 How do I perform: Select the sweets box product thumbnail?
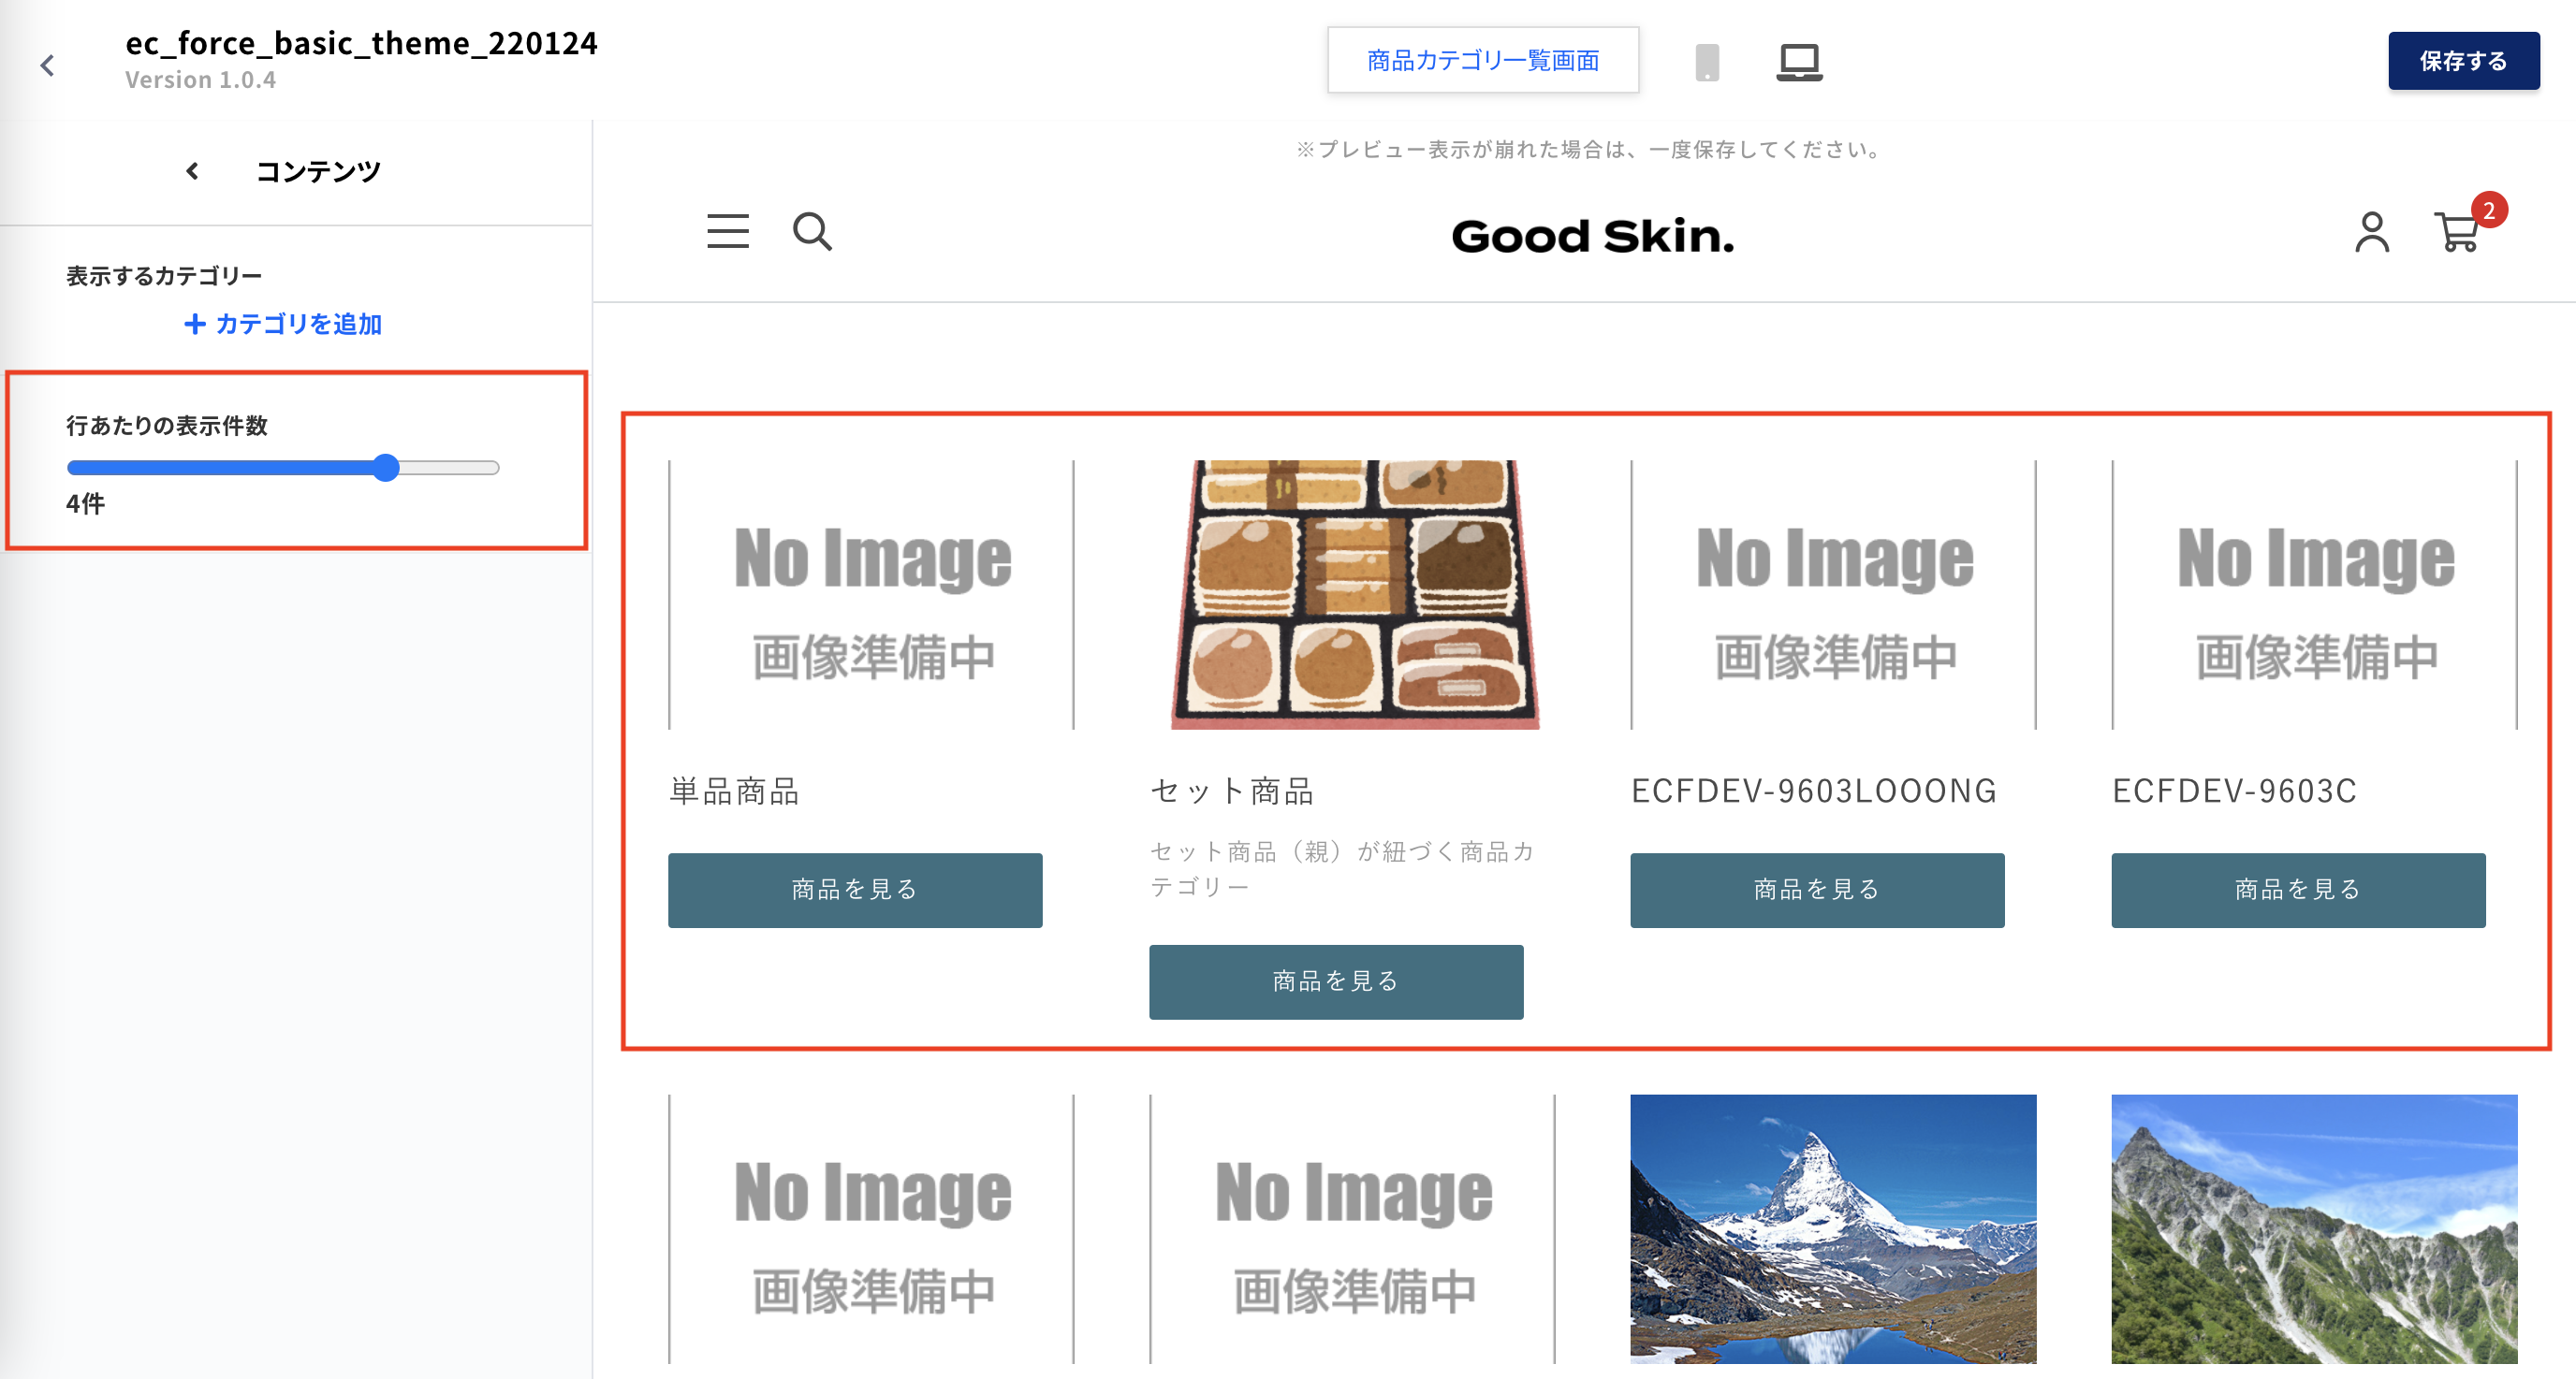(x=1355, y=595)
